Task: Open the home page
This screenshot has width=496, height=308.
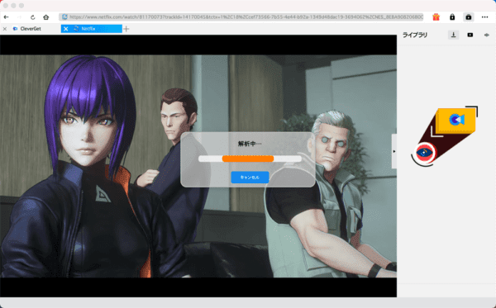Action: pos(45,17)
